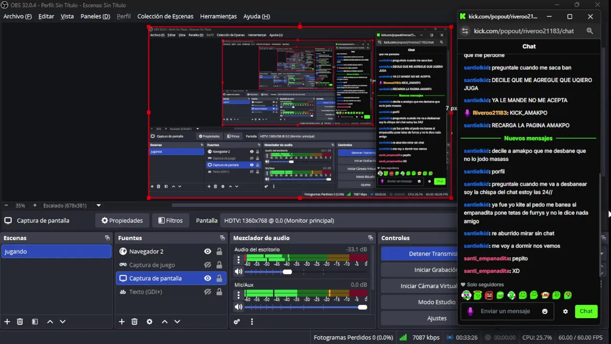The image size is (611, 344).
Task: Add a new scene with the plus icon in Escenas
Action: [x=7, y=322]
